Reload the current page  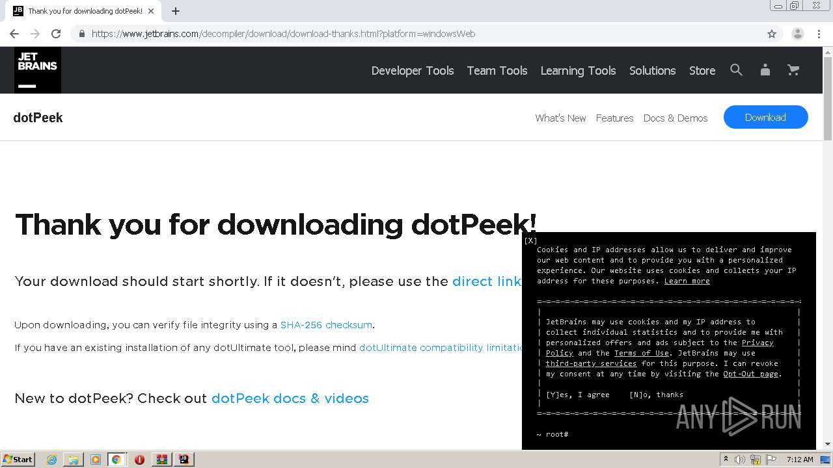56,34
